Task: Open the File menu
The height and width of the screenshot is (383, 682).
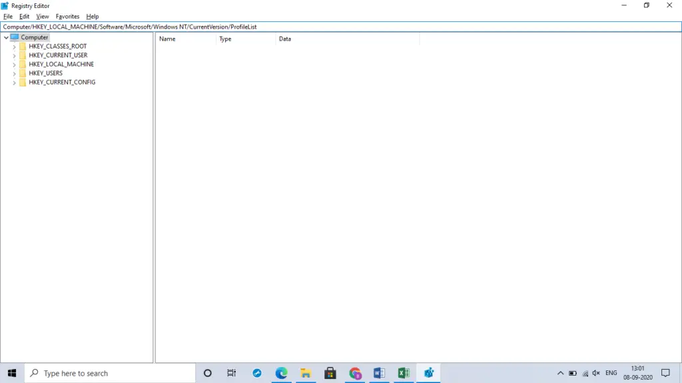Action: point(8,17)
